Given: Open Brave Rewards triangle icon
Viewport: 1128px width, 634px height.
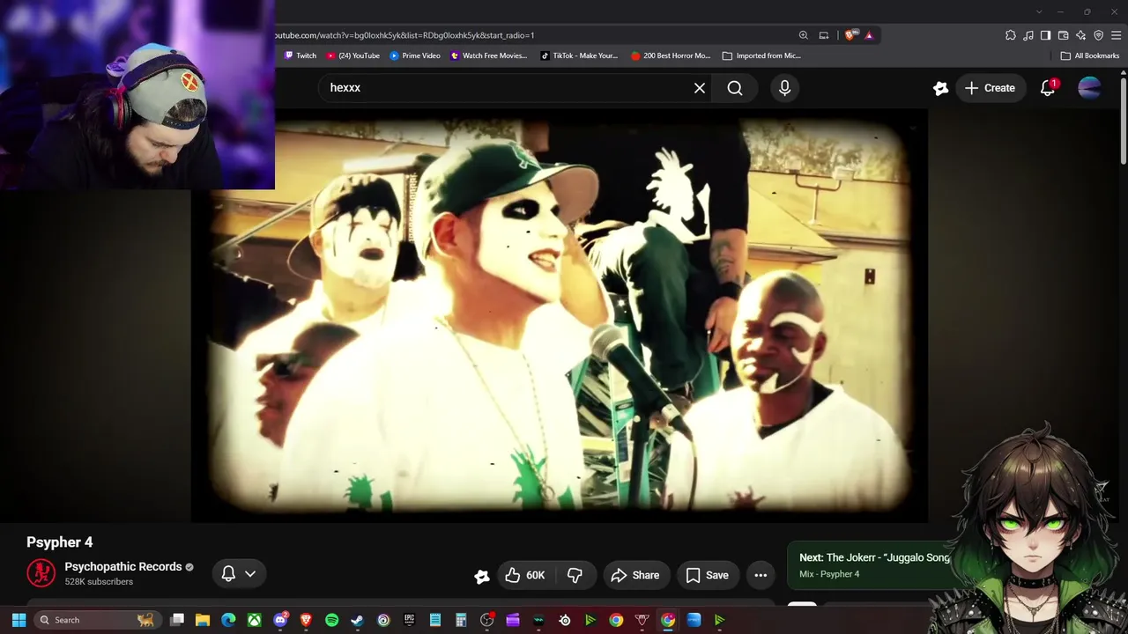Looking at the screenshot, I should tap(869, 35).
